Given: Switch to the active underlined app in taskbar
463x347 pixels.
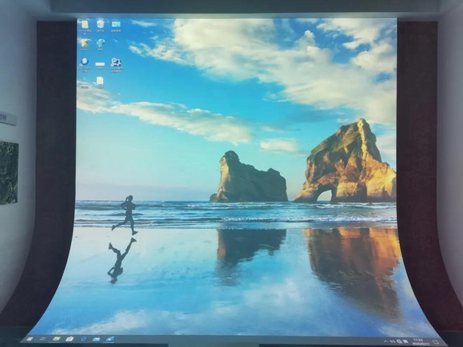Looking at the screenshot, I should tap(110, 339).
